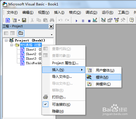Click the Insert UserForm toolbar icon
This screenshot has height=119, width=136.
(14, 20)
